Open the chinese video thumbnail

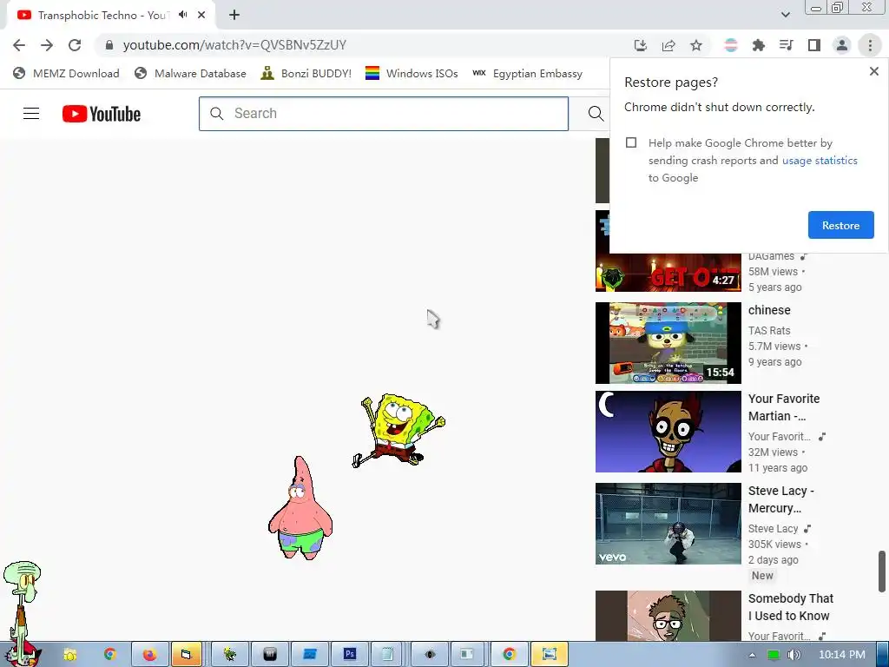[668, 342]
